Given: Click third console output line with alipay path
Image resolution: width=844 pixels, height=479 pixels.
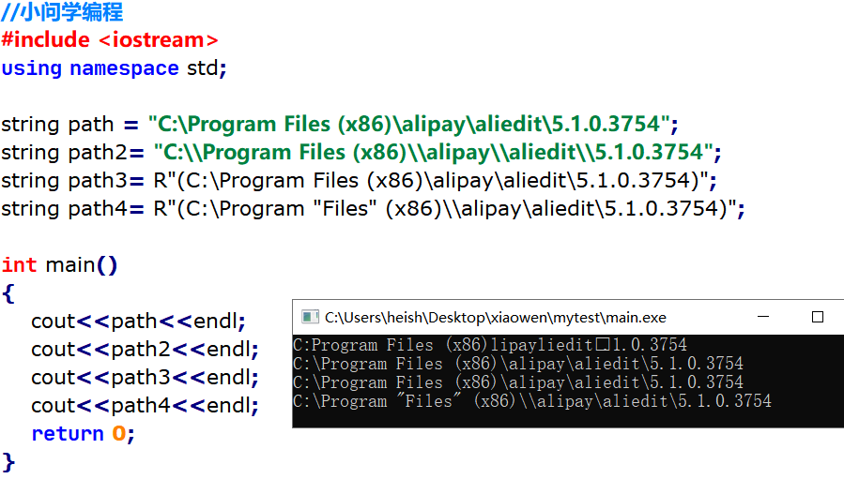Looking at the screenshot, I should (x=518, y=382).
